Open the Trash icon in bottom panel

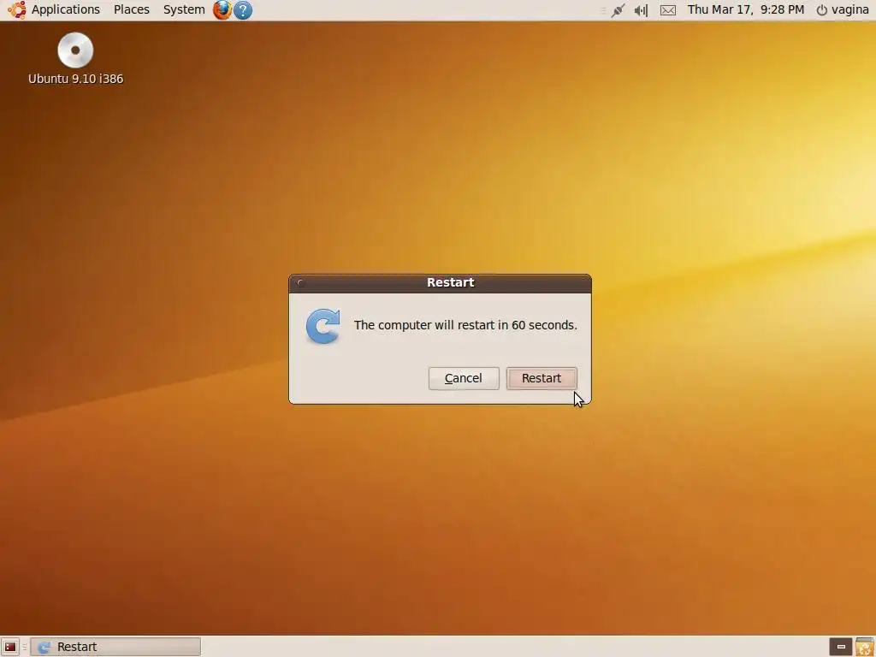pyautogui.click(x=865, y=647)
